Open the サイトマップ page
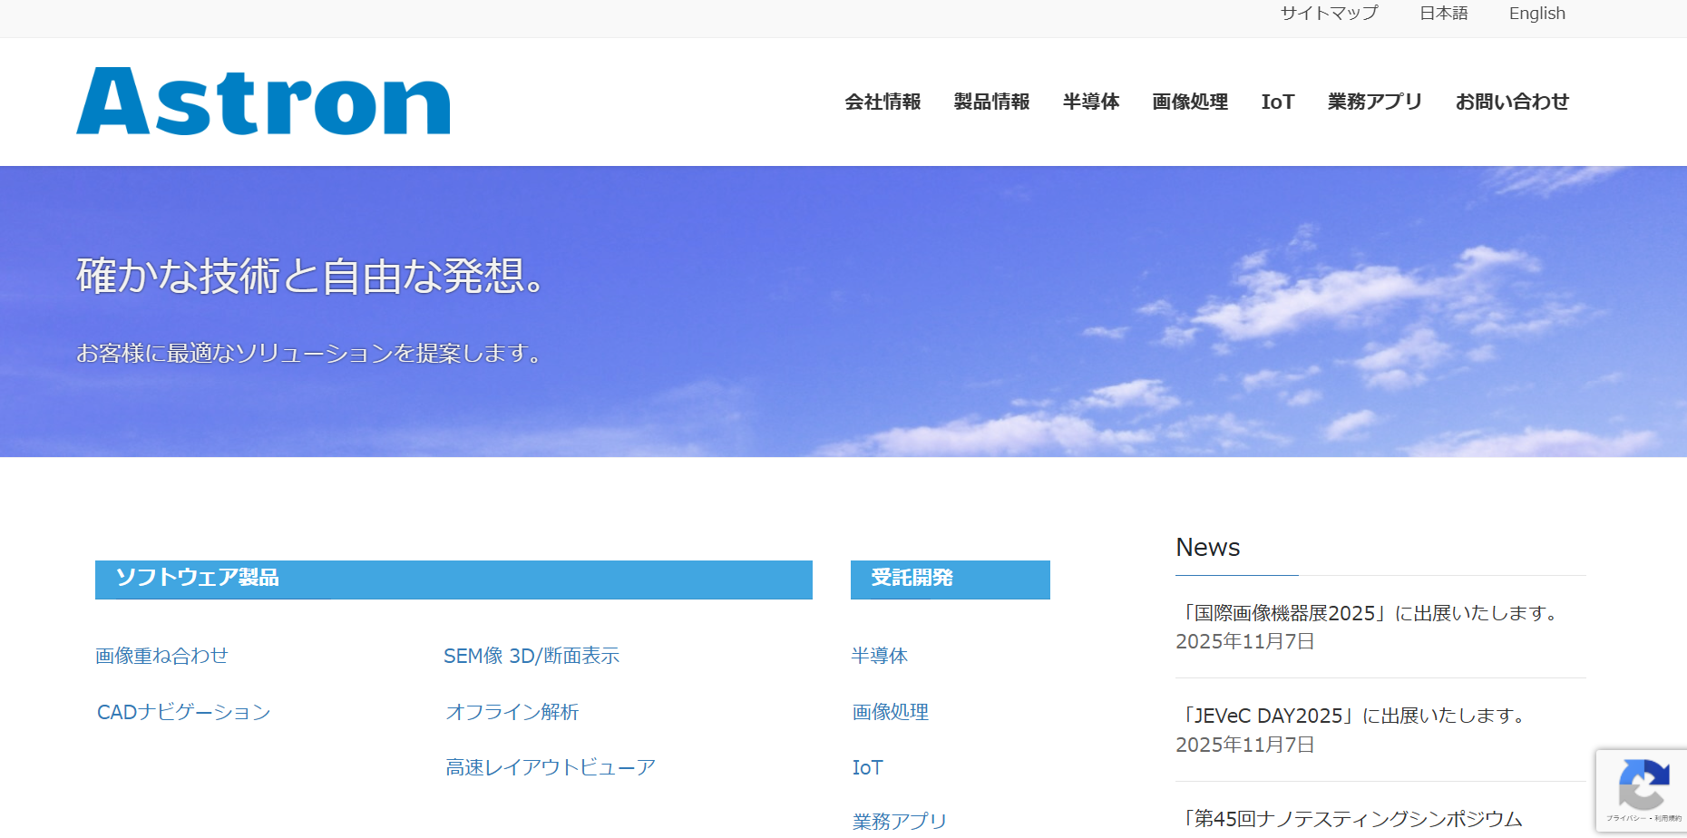The image size is (1687, 838). [1328, 13]
